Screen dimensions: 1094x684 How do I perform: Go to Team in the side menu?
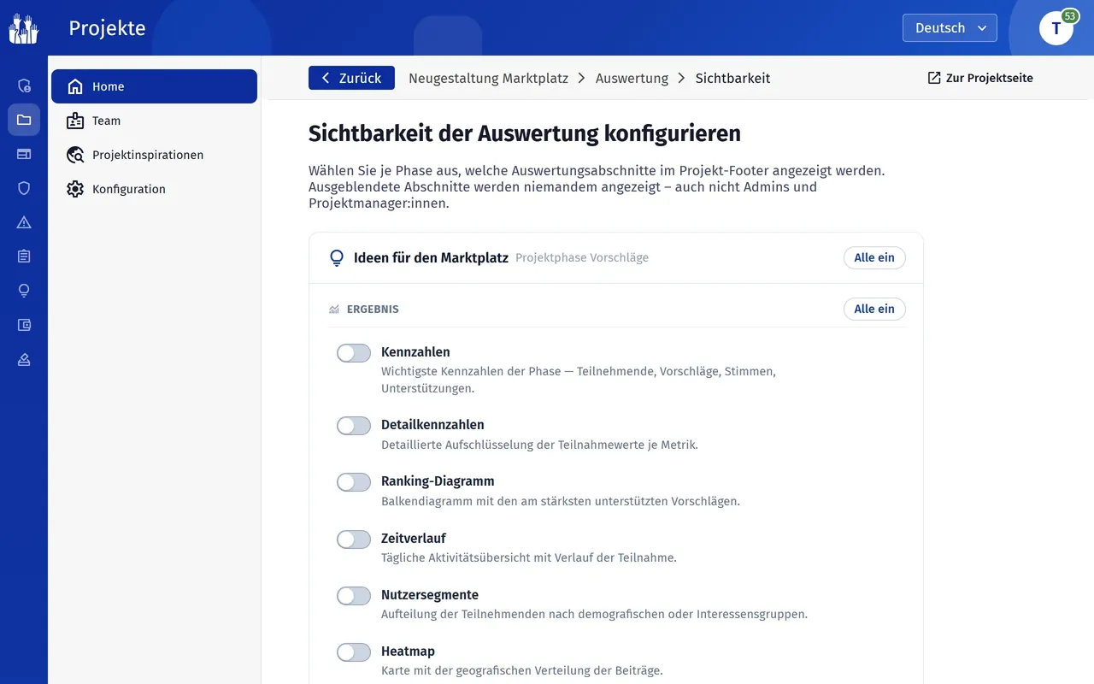coord(154,121)
